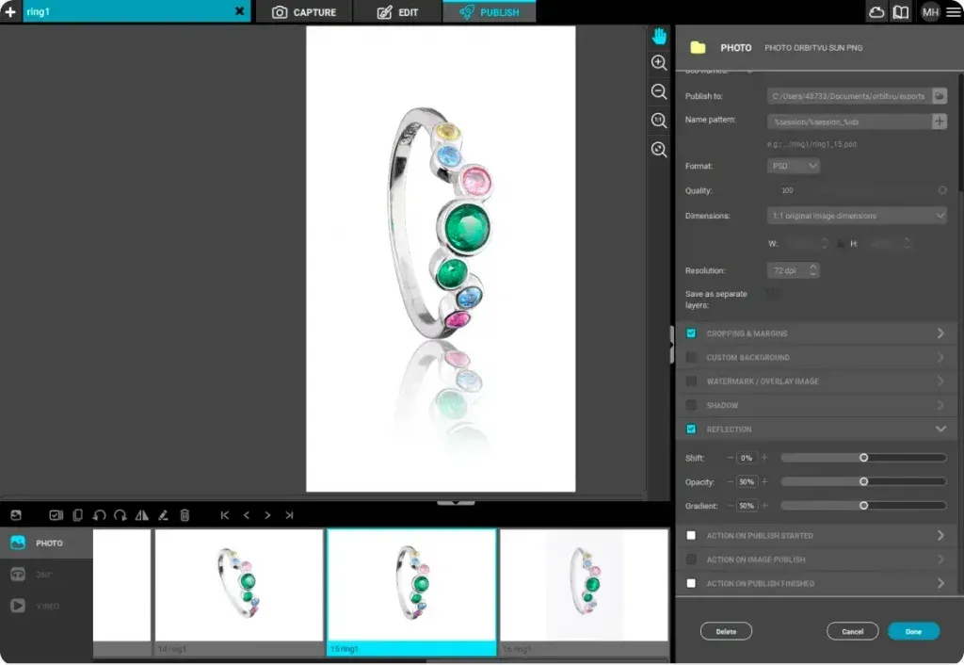Click the hamburger menu in top right corner

tap(952, 12)
